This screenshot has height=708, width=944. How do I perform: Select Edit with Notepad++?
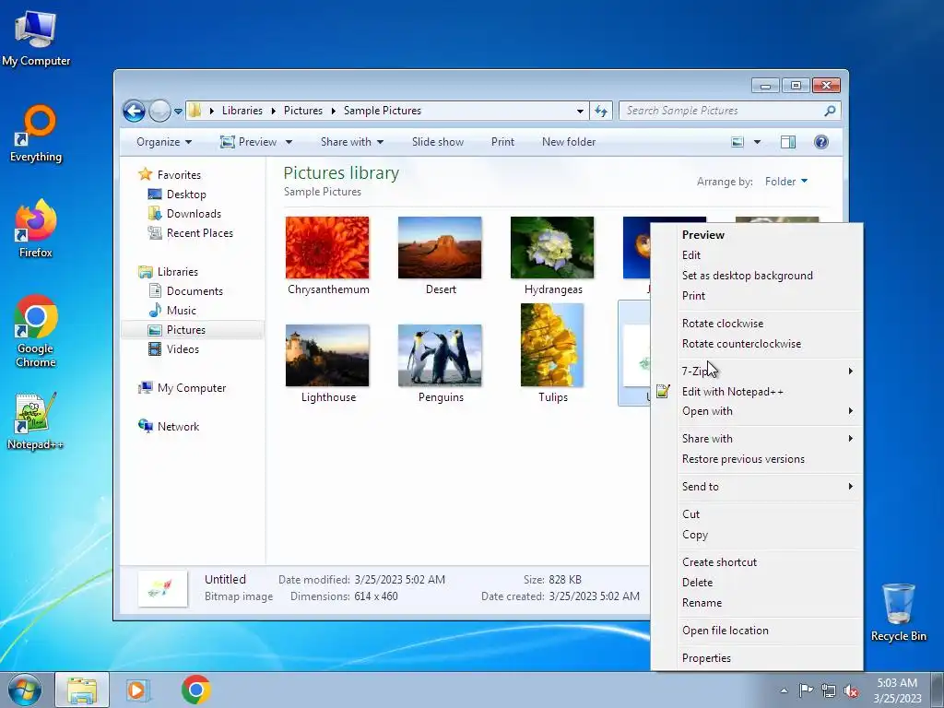(x=768, y=391)
